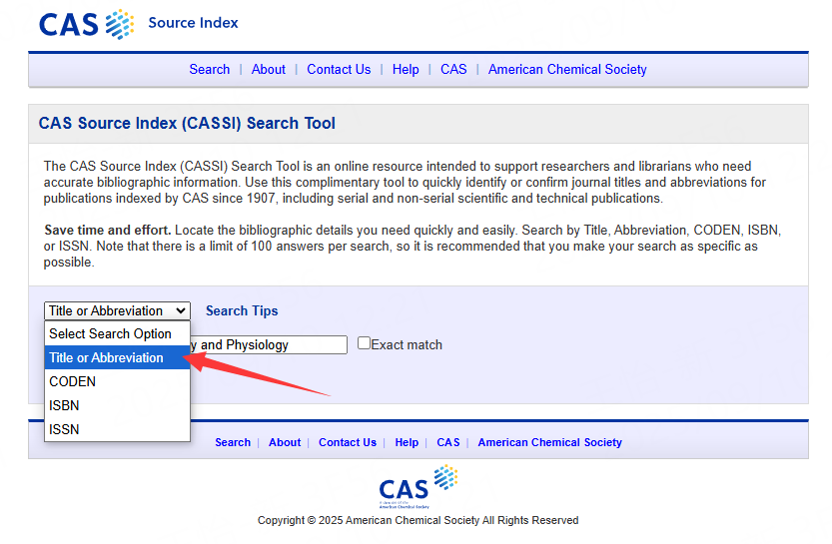Open American Chemical Society in the footer navigation

point(549,442)
